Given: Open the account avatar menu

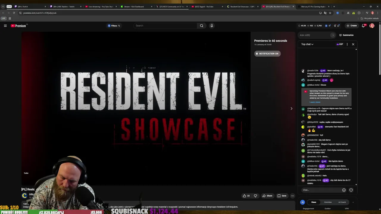Looking at the screenshot, I should (x=372, y=26).
